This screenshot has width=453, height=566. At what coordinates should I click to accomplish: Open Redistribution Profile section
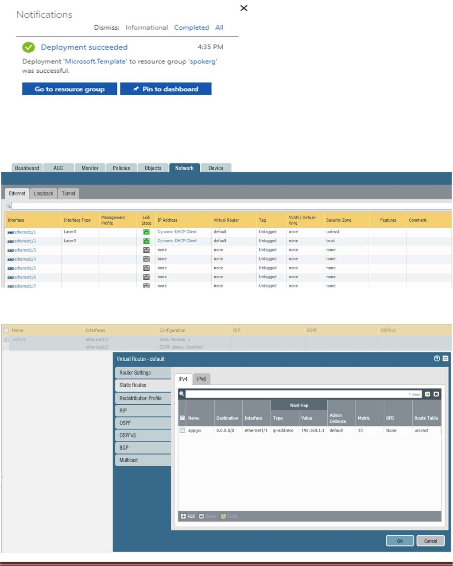click(143, 398)
